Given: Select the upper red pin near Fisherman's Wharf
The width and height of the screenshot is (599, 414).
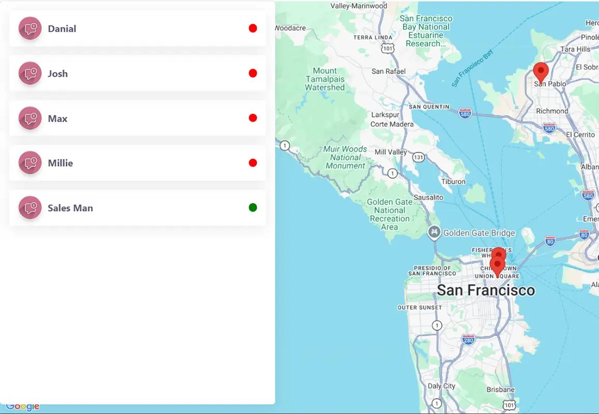Looking at the screenshot, I should tap(499, 252).
